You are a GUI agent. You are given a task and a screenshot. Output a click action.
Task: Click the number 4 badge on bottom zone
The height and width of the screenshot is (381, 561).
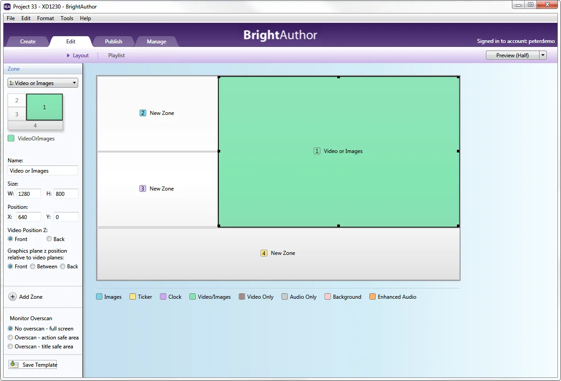click(x=264, y=253)
